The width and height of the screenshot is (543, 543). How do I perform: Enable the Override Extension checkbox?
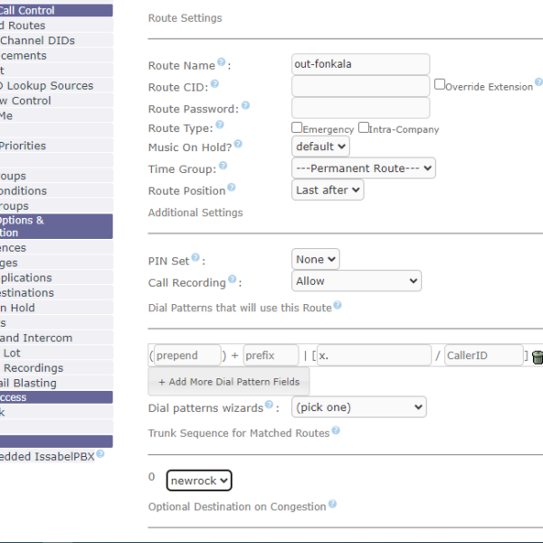tap(440, 84)
